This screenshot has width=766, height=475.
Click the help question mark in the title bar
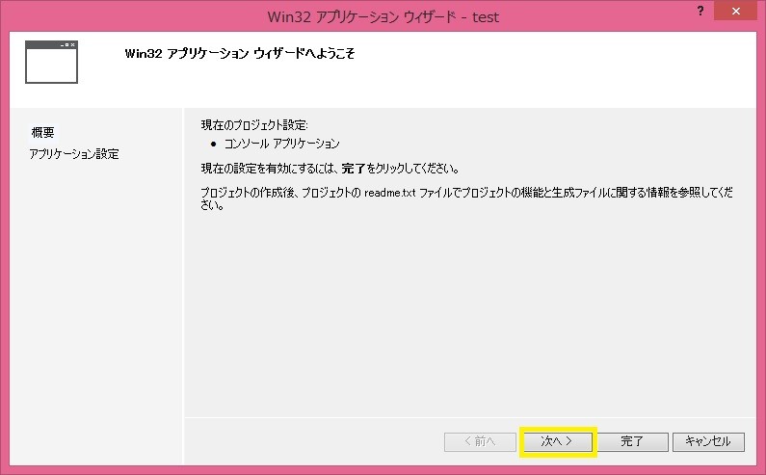tap(700, 11)
